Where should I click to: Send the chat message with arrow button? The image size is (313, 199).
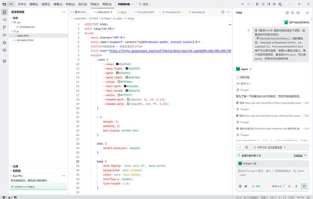pos(304,186)
